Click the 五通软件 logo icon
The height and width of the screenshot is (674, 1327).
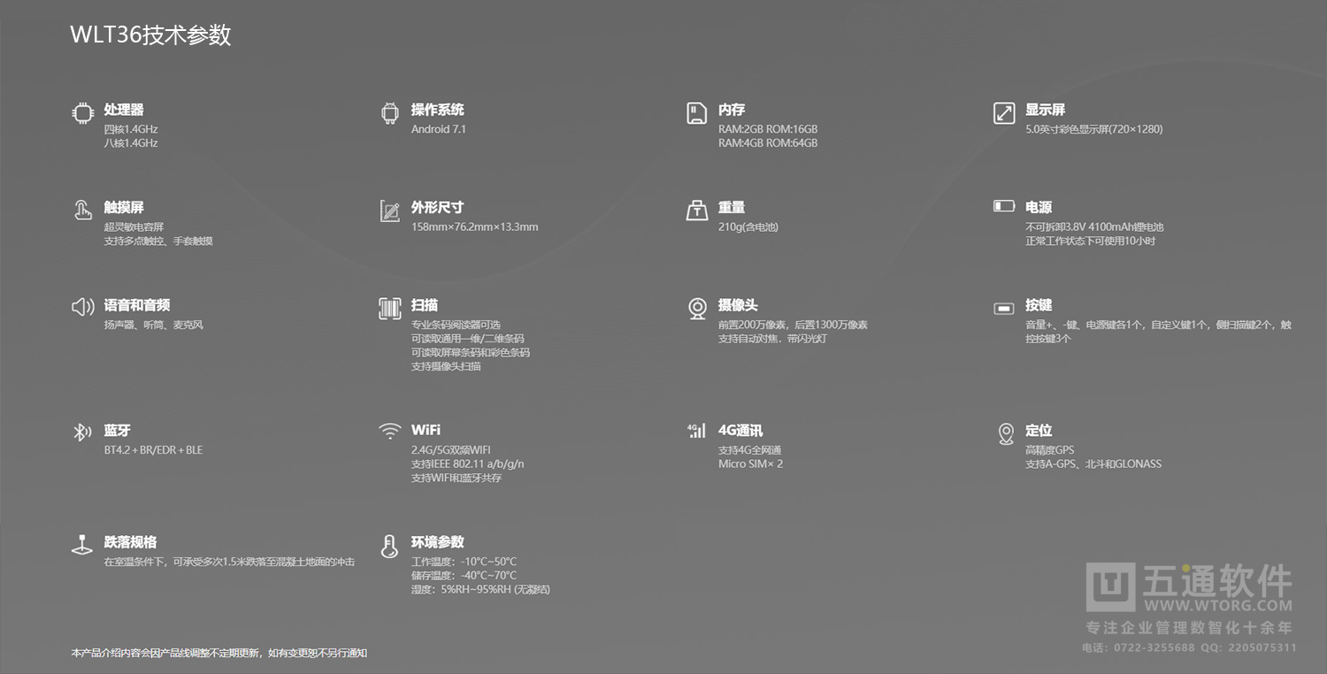point(1111,586)
